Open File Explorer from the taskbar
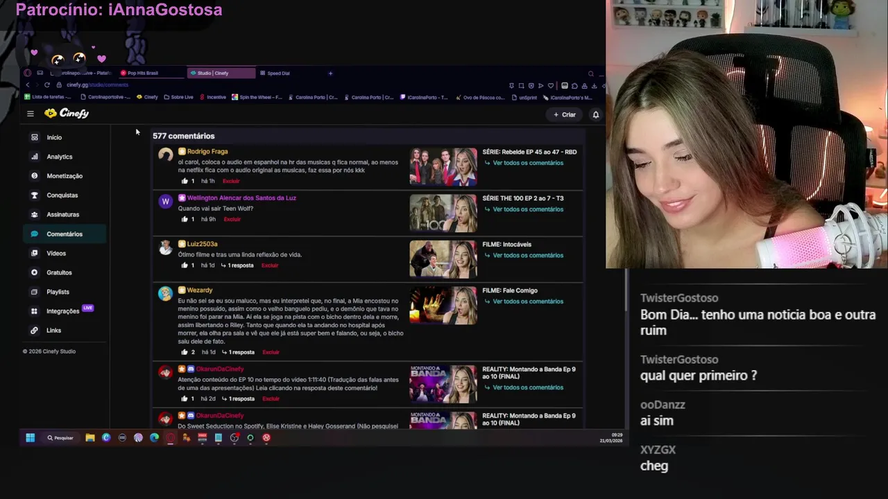The height and width of the screenshot is (499, 888). [x=90, y=438]
